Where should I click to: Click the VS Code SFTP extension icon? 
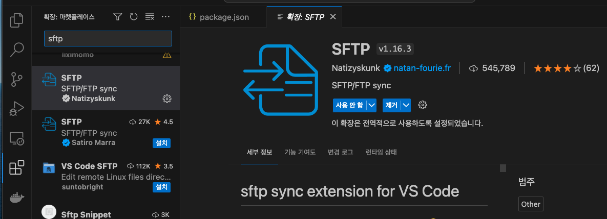(49, 168)
